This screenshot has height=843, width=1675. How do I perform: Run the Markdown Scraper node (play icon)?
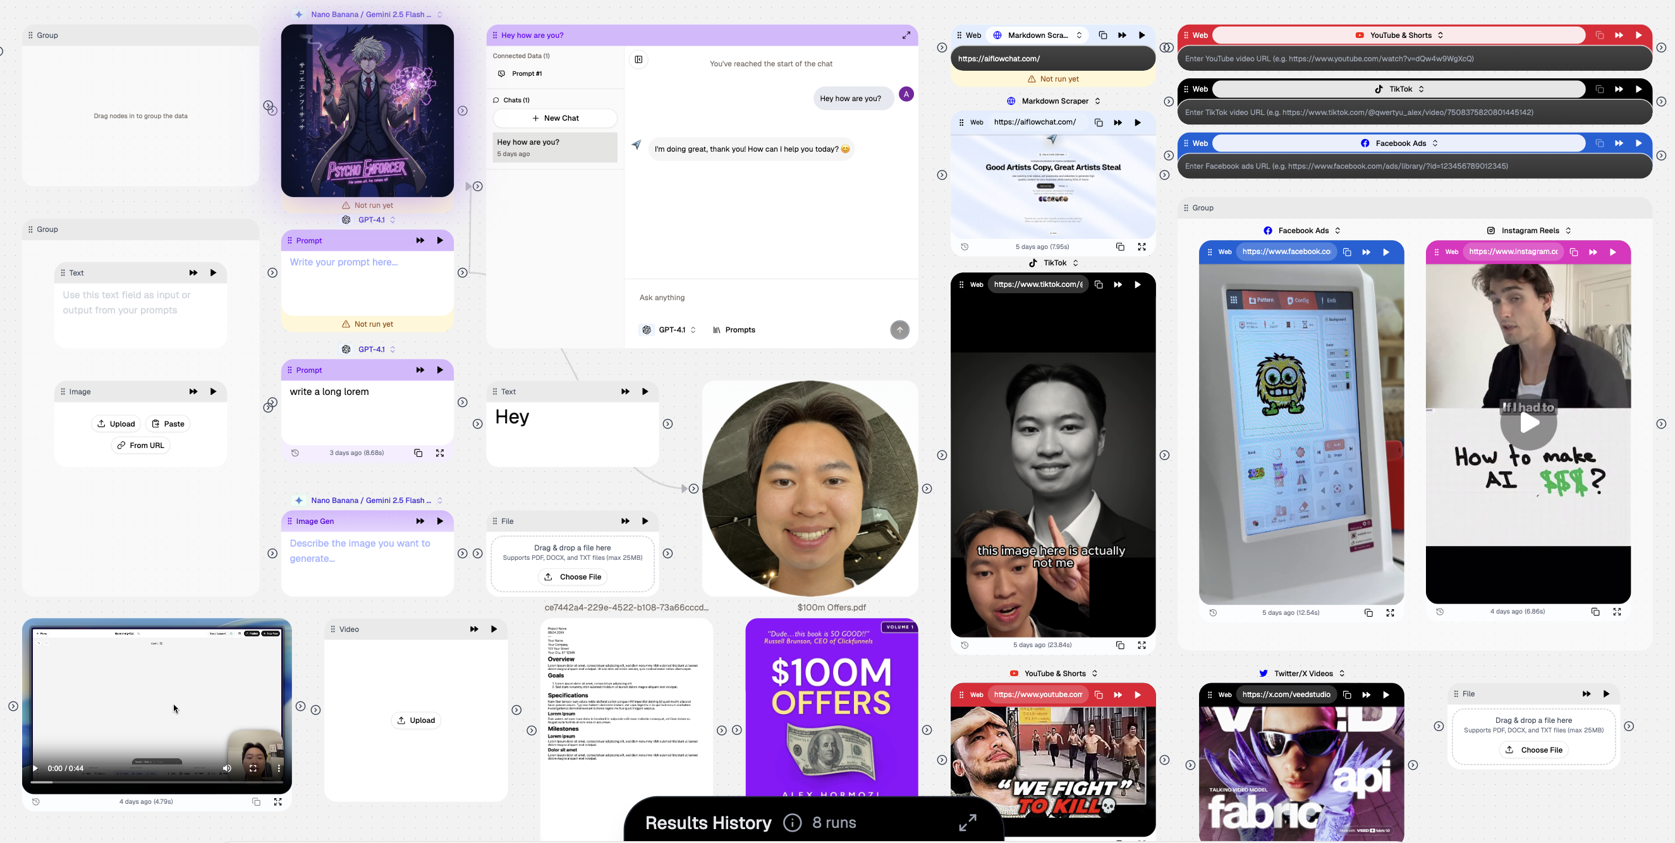coord(1142,35)
